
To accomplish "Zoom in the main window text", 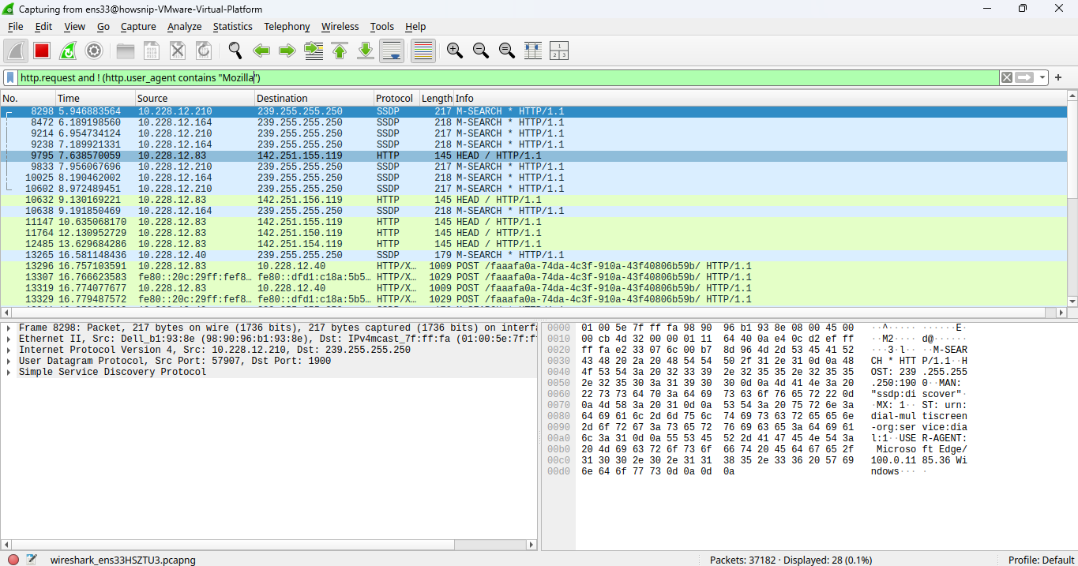I will coord(455,51).
